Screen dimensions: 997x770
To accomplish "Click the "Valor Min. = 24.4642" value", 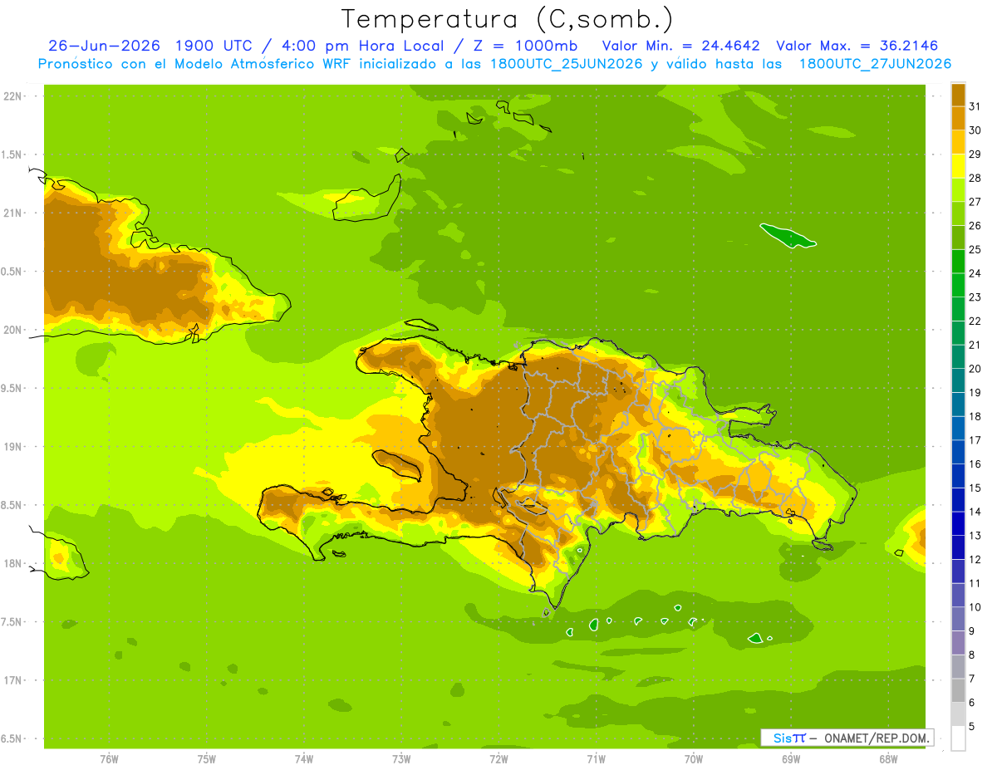I will pyautogui.click(x=680, y=46).
